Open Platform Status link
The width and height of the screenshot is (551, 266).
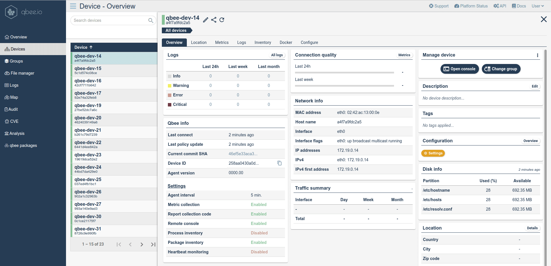471,6
